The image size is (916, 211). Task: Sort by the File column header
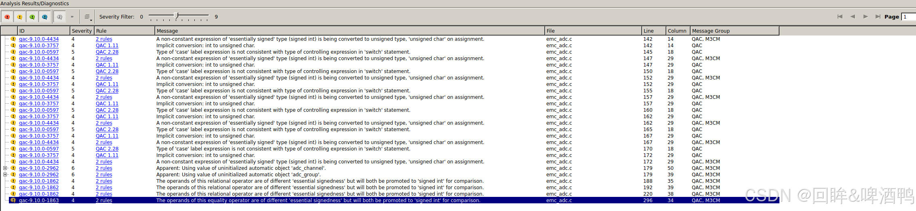[x=593, y=31]
